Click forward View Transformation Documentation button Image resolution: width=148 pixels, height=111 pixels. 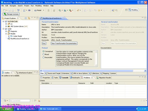[64, 43]
